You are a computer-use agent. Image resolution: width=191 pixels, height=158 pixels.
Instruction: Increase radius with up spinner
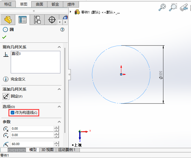[x=56, y=143]
